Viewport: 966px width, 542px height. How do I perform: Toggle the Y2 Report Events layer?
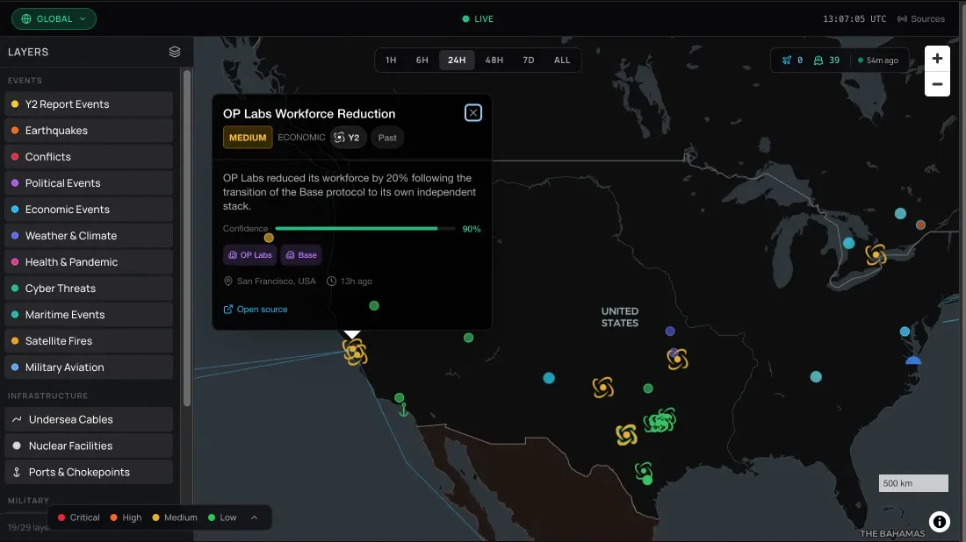89,104
